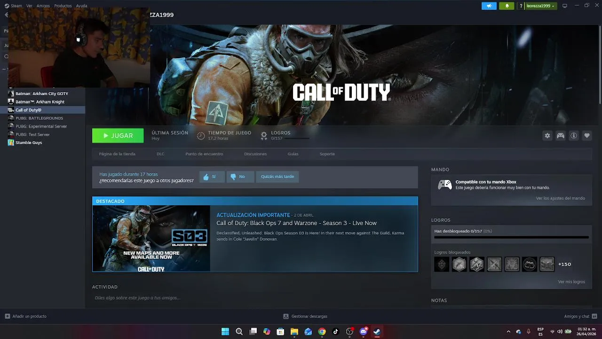Switch to Big Picture mode icon
This screenshot has width=602, height=339.
click(565, 6)
